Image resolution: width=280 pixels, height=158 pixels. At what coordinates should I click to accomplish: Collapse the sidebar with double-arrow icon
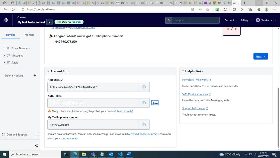coord(37,146)
